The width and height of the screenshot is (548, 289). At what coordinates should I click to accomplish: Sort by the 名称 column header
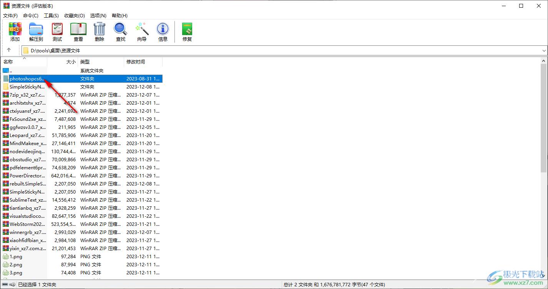tap(24, 62)
